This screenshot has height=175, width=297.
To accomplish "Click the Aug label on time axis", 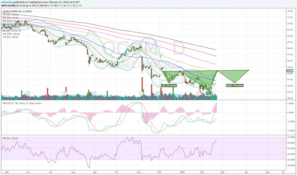I will (73, 172).
